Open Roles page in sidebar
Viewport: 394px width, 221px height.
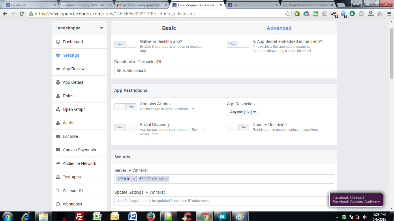click(x=79, y=96)
